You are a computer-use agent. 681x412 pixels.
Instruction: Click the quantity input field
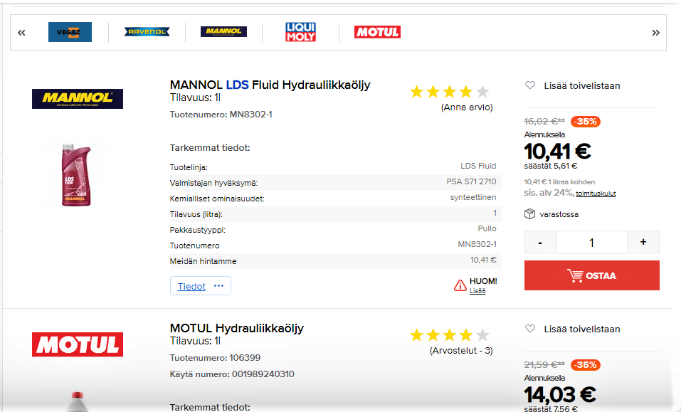pyautogui.click(x=591, y=242)
